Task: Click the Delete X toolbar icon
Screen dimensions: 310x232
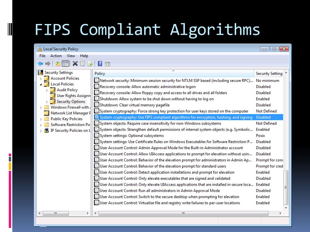Action: coord(75,63)
